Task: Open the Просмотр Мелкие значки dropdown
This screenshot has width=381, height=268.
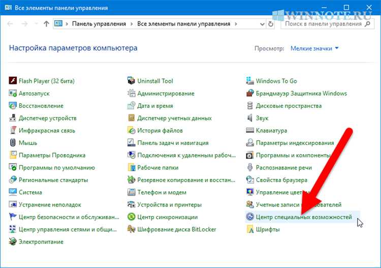Action: [314, 48]
